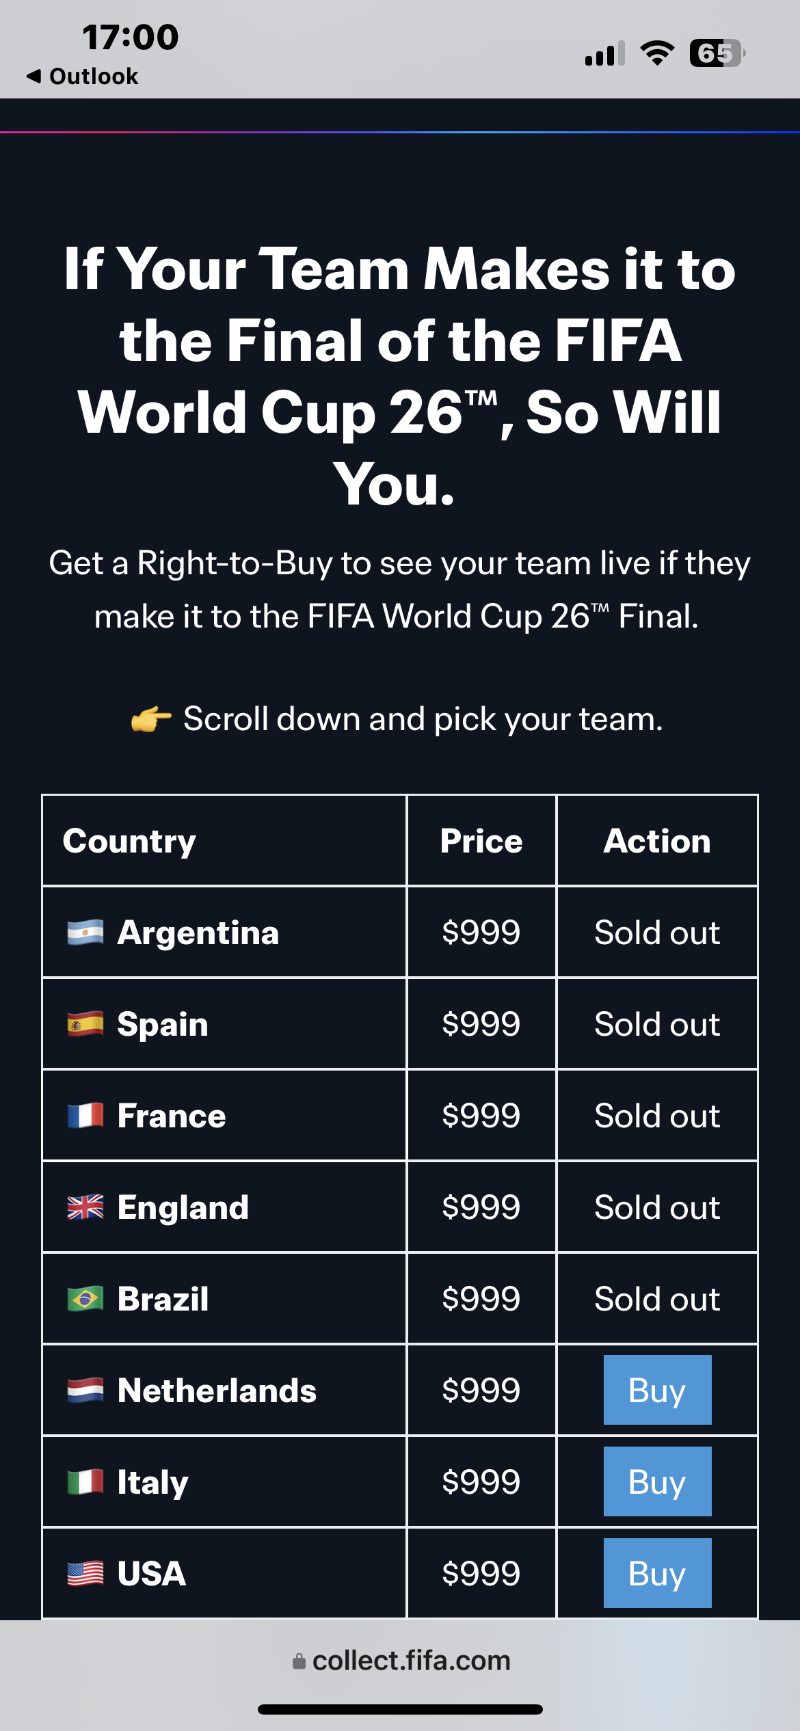Tap the Wi-Fi status icon
Image resolution: width=800 pixels, height=1731 pixels.
pos(656,53)
